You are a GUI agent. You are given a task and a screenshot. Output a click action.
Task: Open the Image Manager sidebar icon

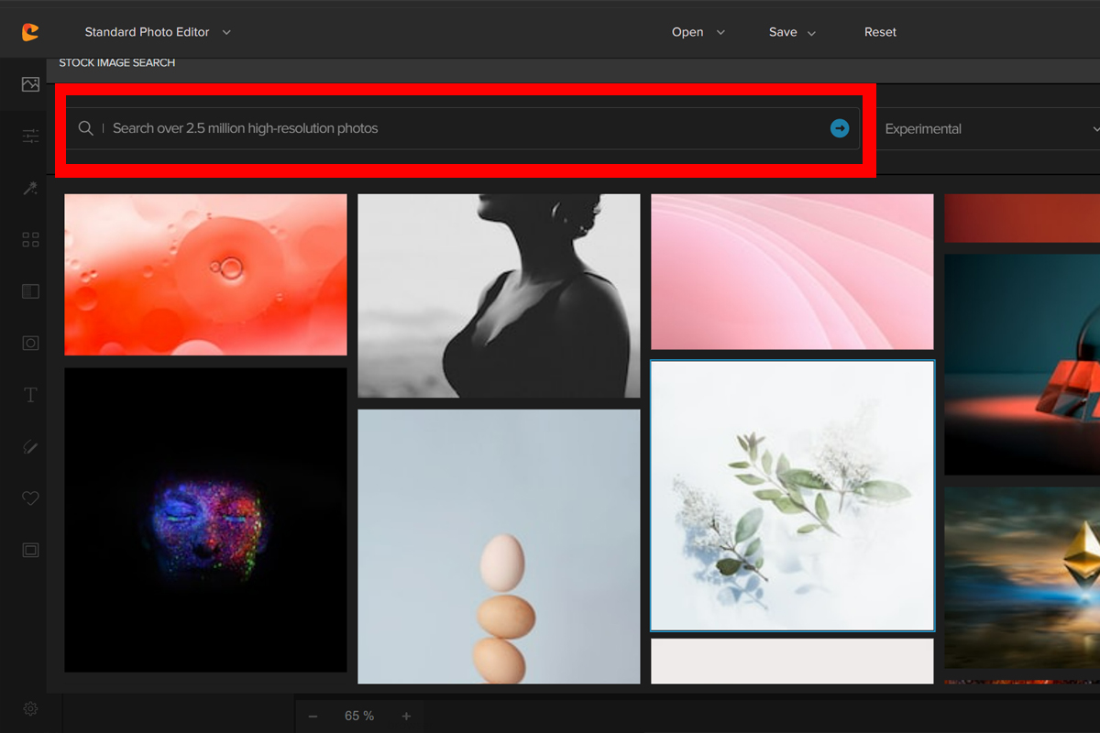[x=30, y=84]
